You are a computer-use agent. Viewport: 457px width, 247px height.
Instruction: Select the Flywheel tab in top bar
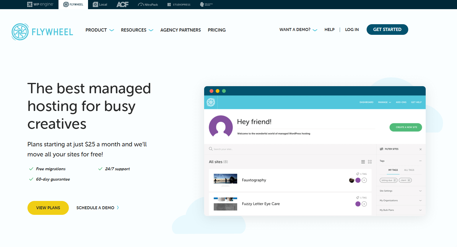coord(73,4)
